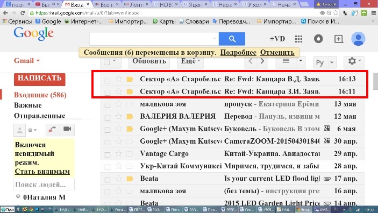Bookmark this page with the star icon

click(336, 13)
